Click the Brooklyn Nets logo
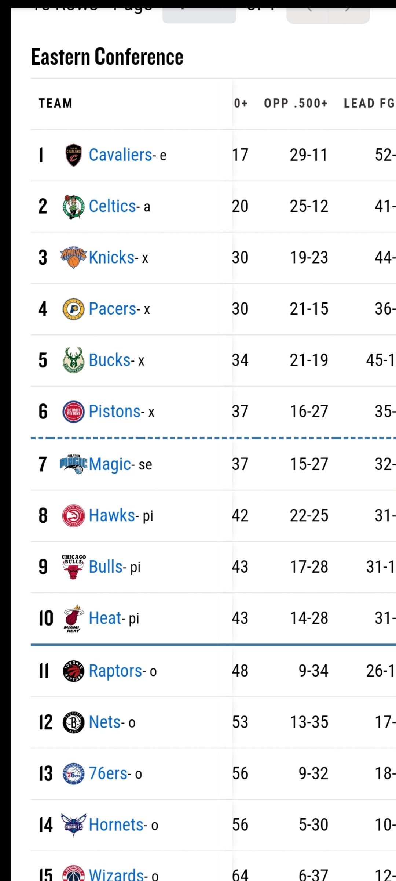 (73, 722)
